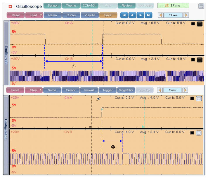Click the Save button

[x=108, y=15]
